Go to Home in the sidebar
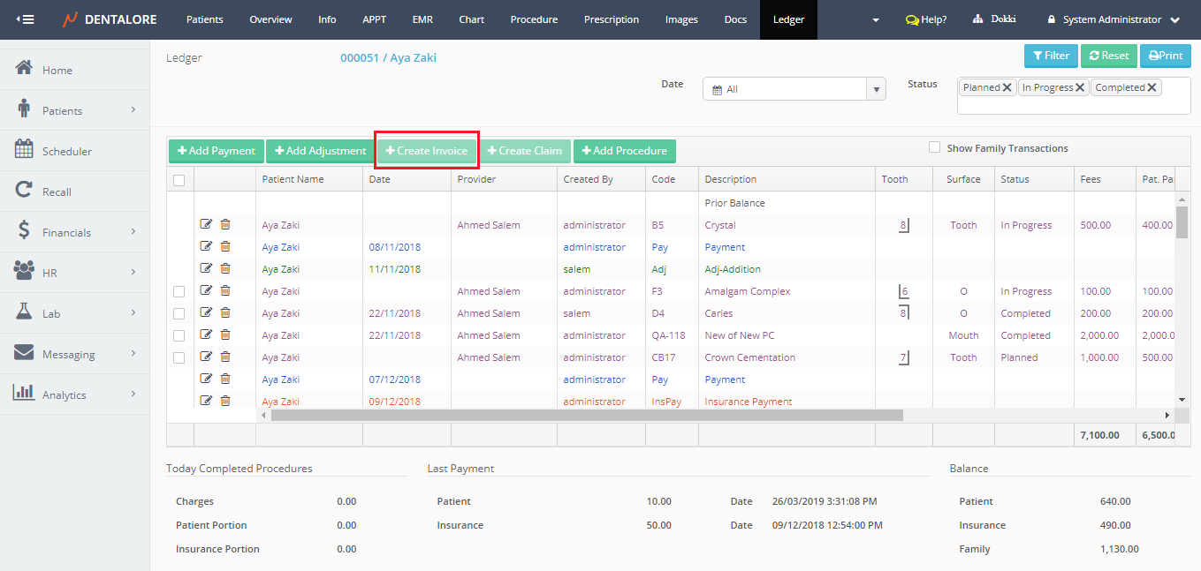Viewport: 1201px width, 571px height. click(x=57, y=70)
